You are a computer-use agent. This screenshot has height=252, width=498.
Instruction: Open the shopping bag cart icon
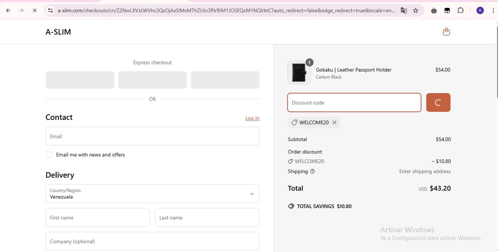[x=446, y=32]
